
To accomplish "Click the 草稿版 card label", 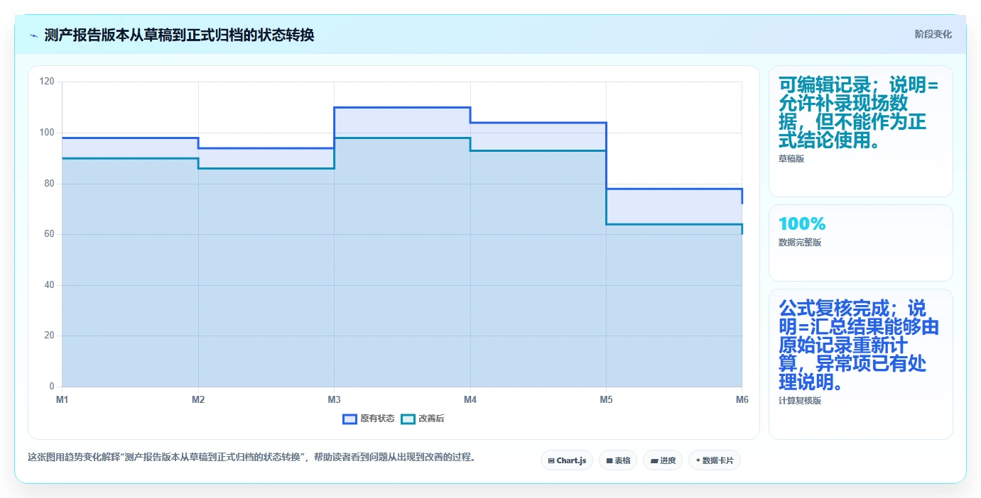I will (x=791, y=159).
